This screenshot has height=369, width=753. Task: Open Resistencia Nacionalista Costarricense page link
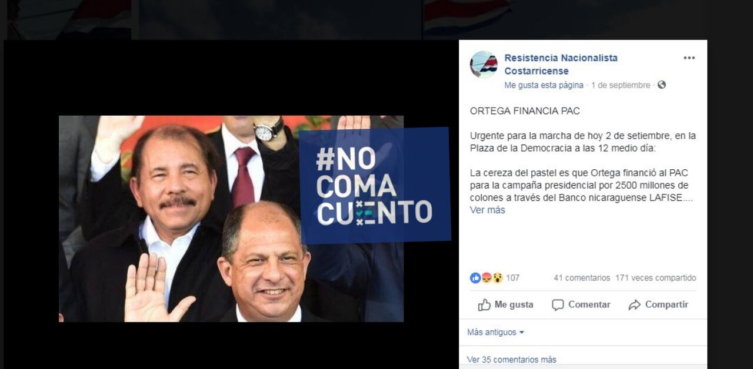point(561,65)
